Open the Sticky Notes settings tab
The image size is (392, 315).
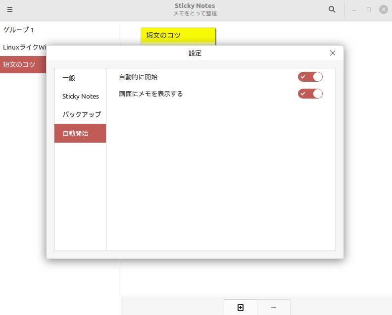pyautogui.click(x=80, y=96)
